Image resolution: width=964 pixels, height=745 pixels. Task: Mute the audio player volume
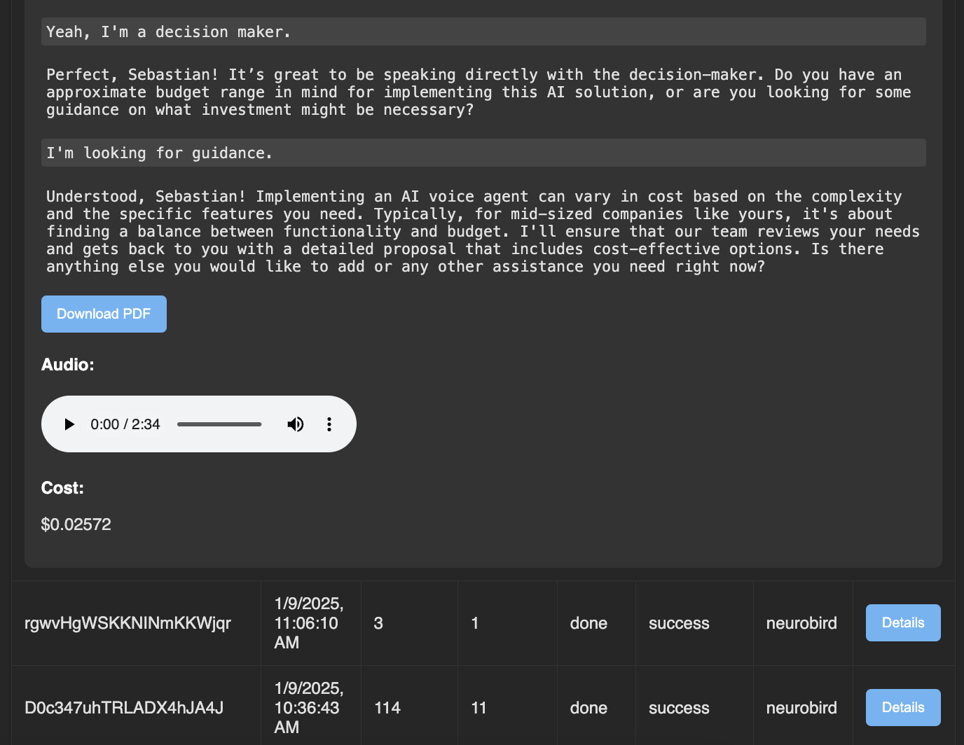(296, 424)
